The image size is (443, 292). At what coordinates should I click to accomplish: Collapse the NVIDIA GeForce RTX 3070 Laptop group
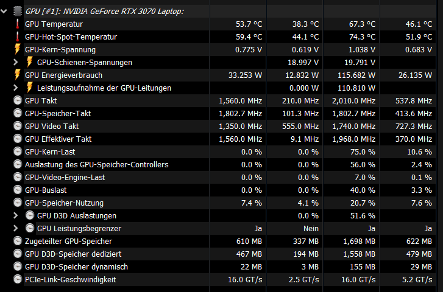pyautogui.click(x=4, y=12)
